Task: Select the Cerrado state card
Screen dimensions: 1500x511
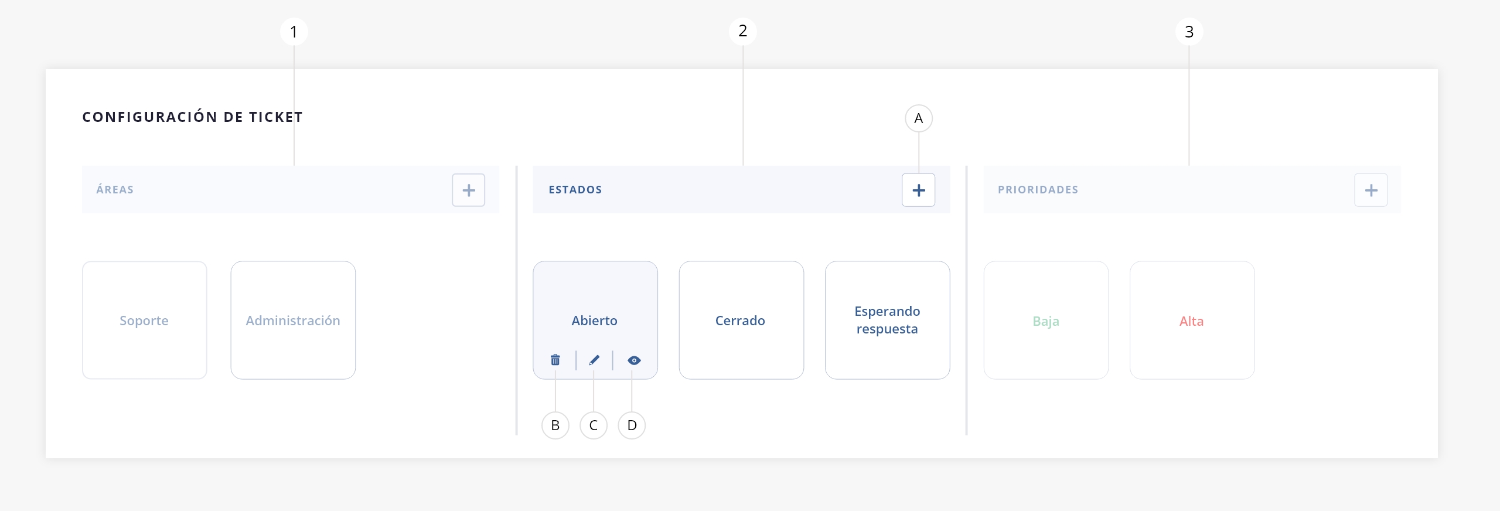Action: point(741,320)
